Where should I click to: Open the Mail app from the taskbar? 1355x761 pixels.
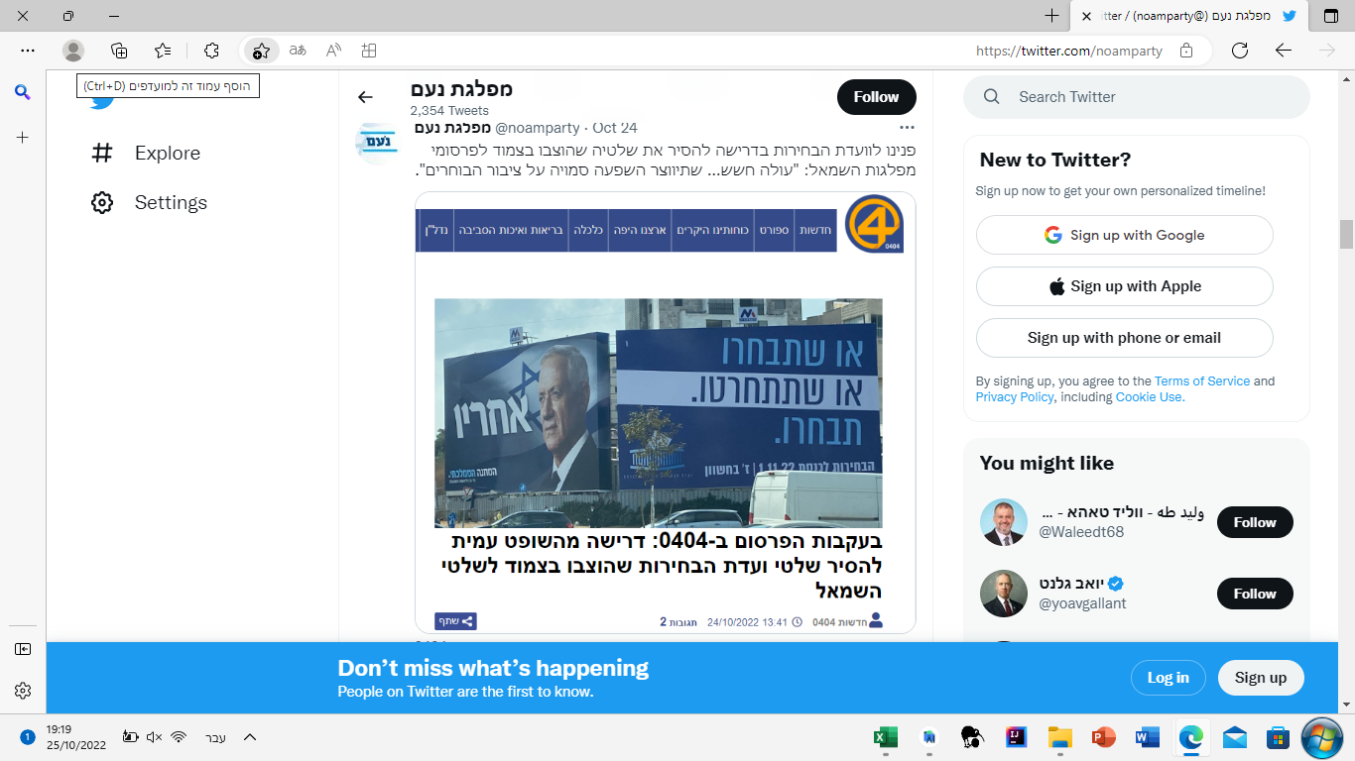tap(1235, 737)
